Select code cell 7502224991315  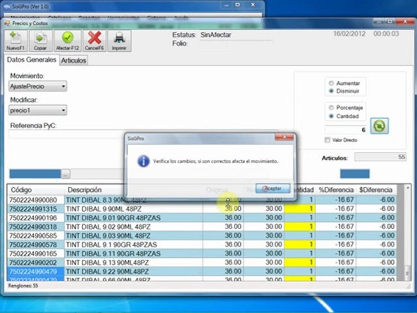click(x=36, y=209)
